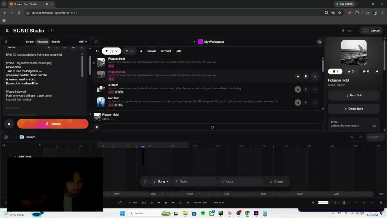Open Remix/Edit for Pidgeon Hold
Viewport: 387px width, 218px height.
tap(354, 95)
